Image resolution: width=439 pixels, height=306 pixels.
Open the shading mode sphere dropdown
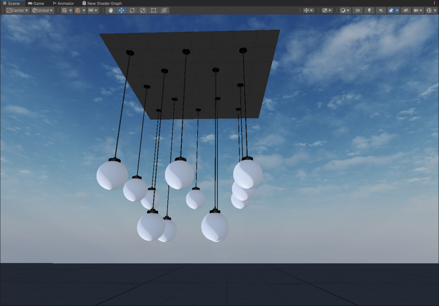(345, 10)
